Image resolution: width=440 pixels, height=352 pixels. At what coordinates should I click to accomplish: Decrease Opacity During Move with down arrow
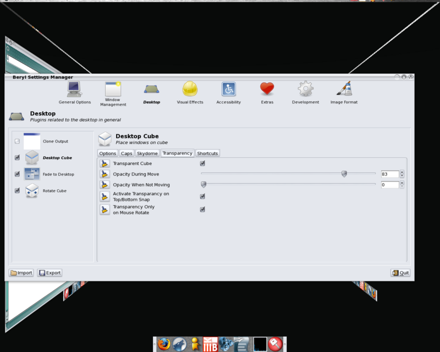click(402, 175)
